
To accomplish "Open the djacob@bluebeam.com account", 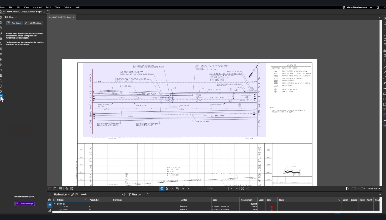I will (x=355, y=7).
